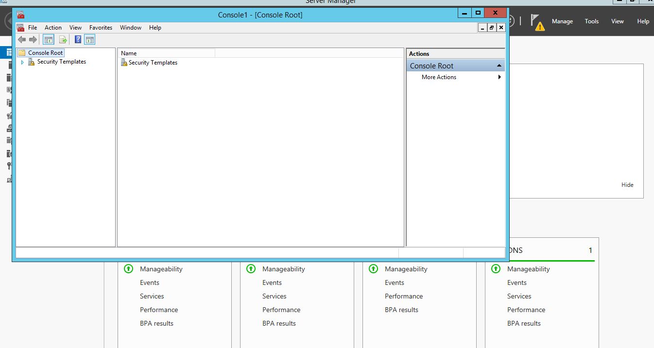The height and width of the screenshot is (348, 654).
Task: Expand Security Templates node in console tree
Action: 22,62
